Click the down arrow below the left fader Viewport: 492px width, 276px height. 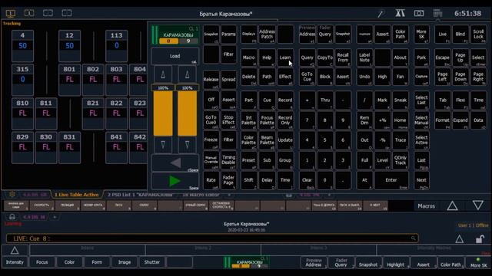(x=163, y=145)
